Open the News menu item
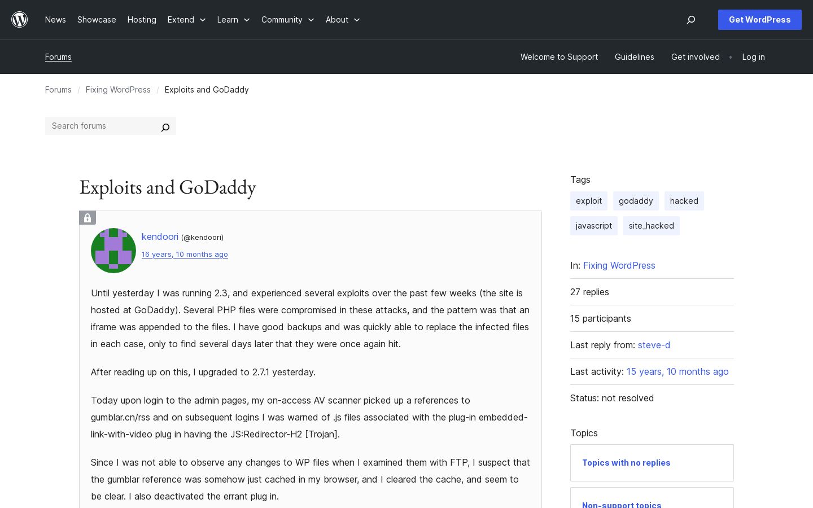The image size is (813, 508). point(55,20)
